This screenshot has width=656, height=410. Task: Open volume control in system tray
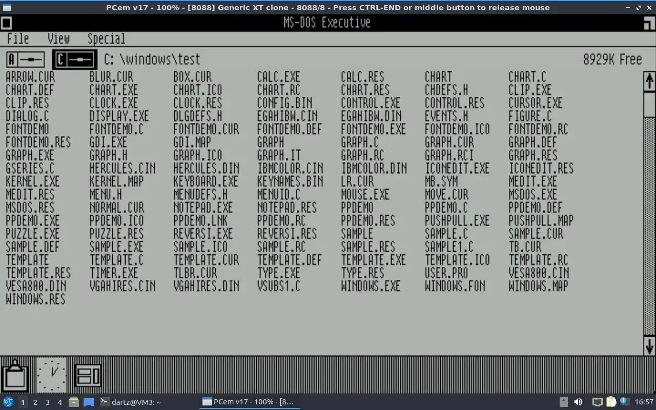coord(578,402)
